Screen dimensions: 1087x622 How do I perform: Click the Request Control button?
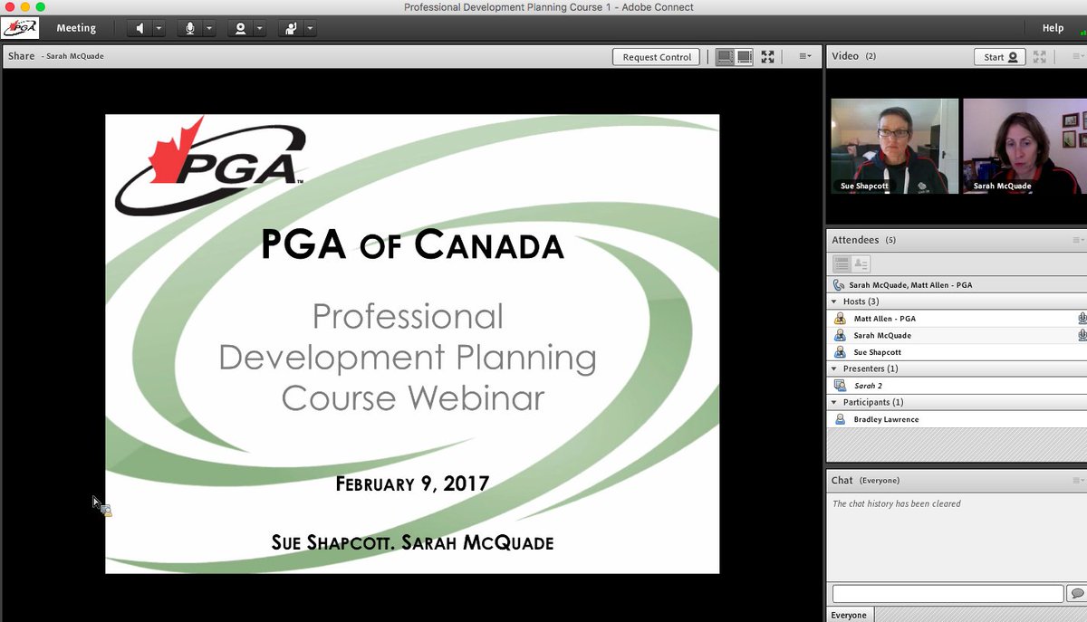[x=657, y=57]
